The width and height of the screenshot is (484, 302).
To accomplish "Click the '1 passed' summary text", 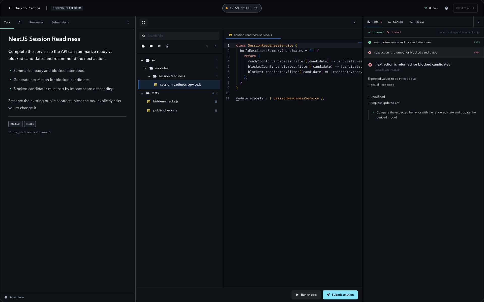I will point(376,32).
